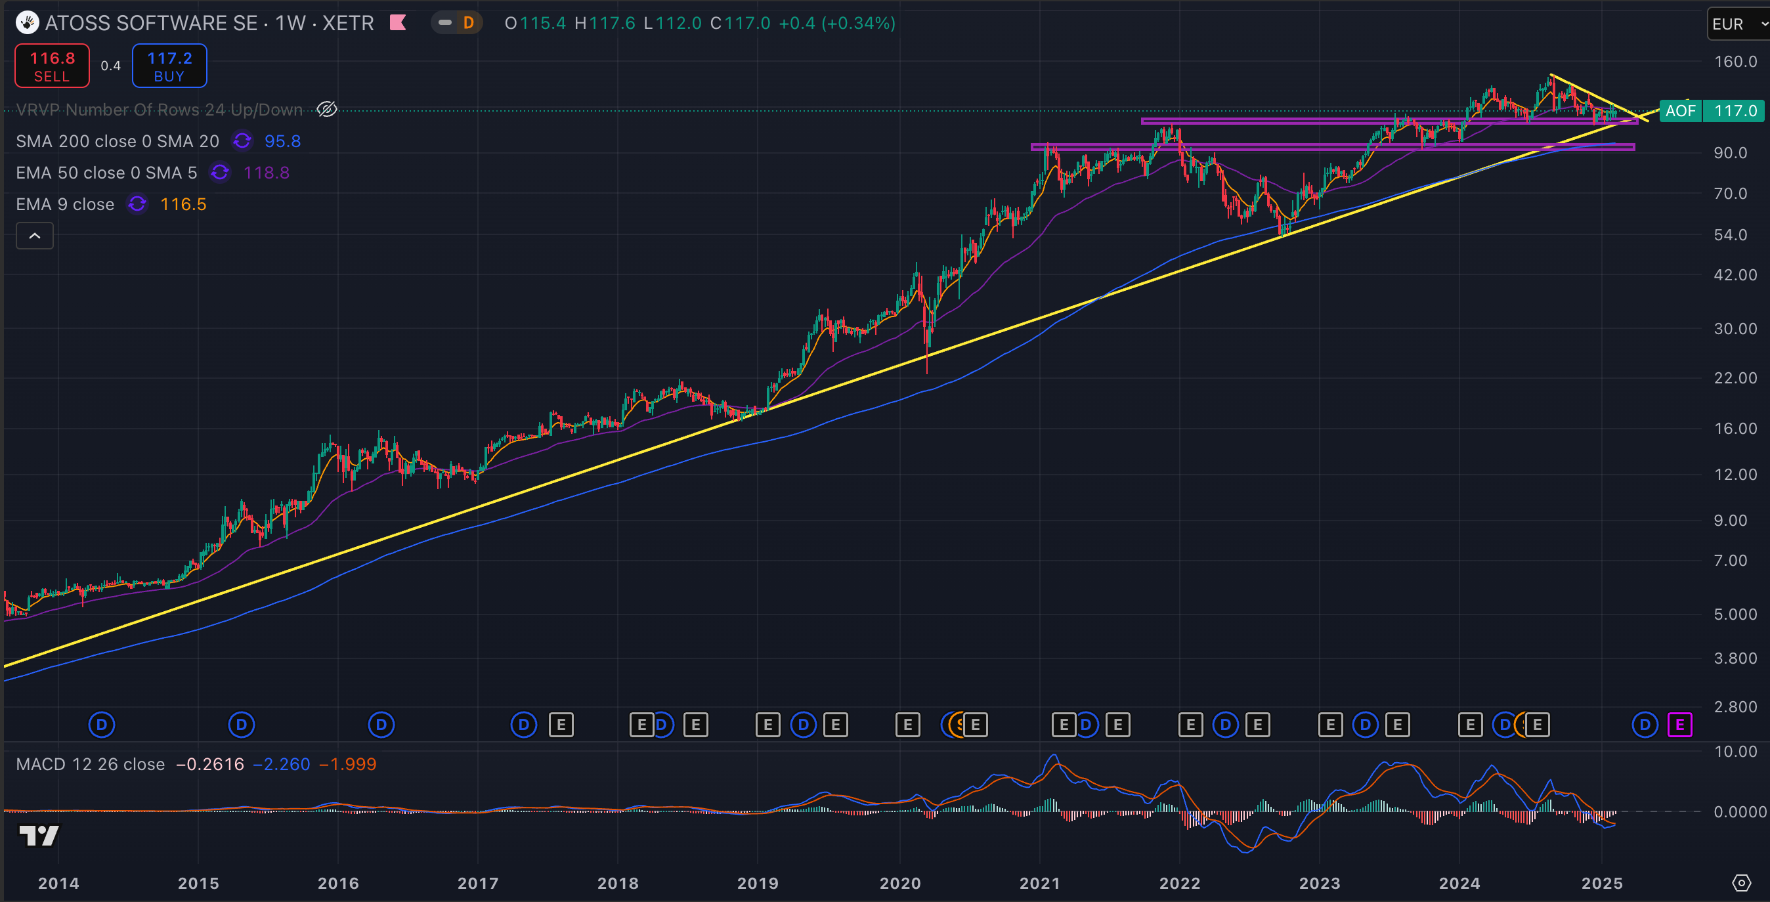Select the MACD 12 26 close label
The width and height of the screenshot is (1770, 902).
91,765
